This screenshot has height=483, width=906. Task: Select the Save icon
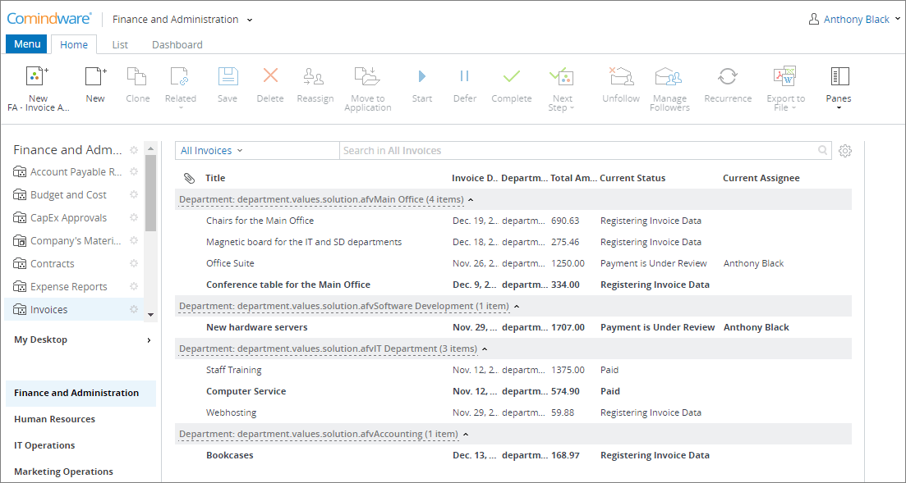click(228, 82)
